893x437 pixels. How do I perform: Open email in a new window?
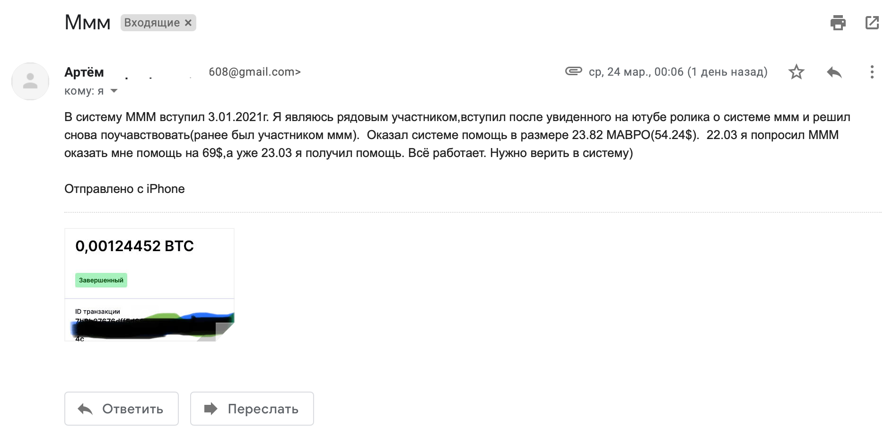[x=872, y=22]
